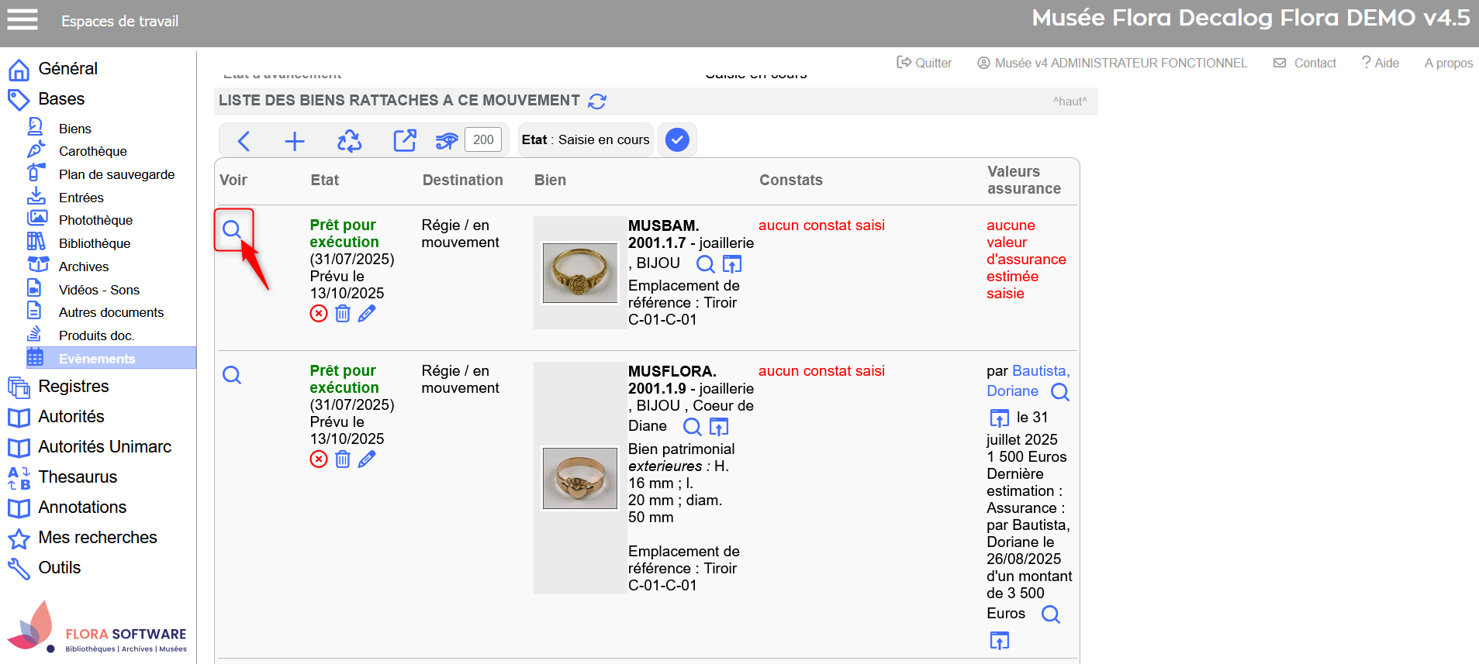Open Photothèque in the Bases menu
Image resolution: width=1479 pixels, height=664 pixels.
[x=95, y=220]
